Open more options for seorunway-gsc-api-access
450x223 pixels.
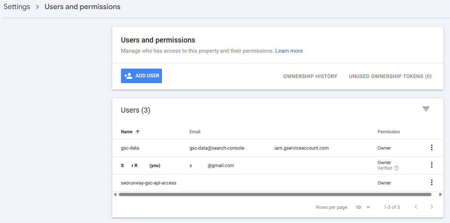coord(431,182)
